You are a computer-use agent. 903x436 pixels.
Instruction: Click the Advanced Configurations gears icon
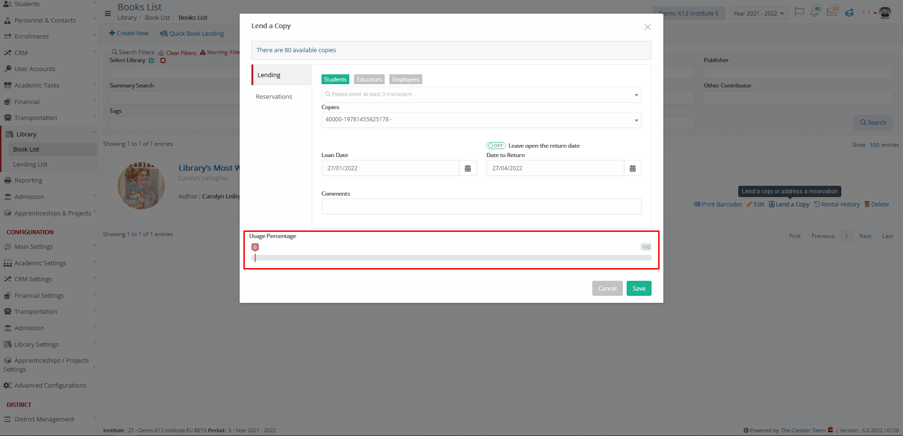(8, 385)
